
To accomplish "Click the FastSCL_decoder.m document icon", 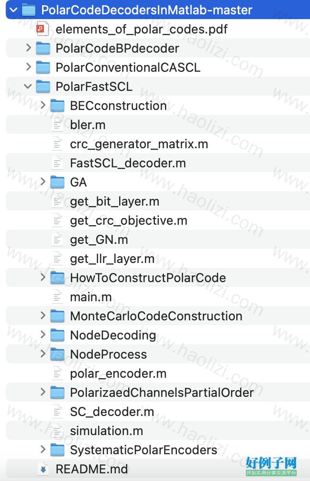I will pyautogui.click(x=57, y=163).
